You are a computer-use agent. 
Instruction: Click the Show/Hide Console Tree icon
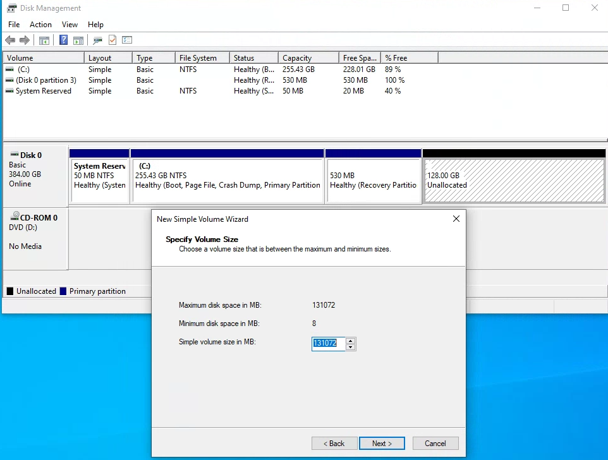44,40
